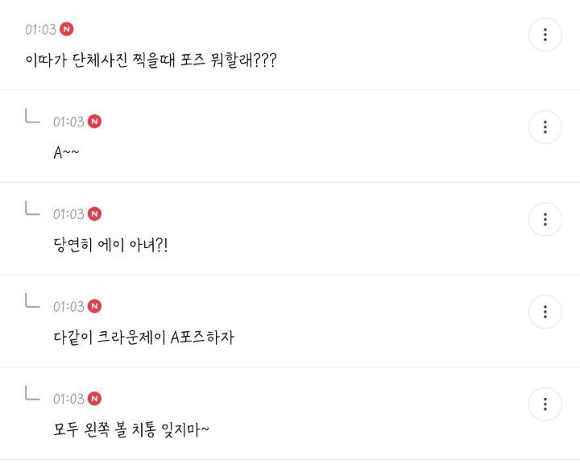
Task: Open the three-dot menu on the "A~~" reply
Action: tap(545, 127)
